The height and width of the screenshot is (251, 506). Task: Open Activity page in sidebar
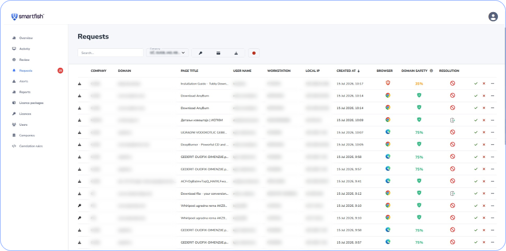click(x=25, y=49)
